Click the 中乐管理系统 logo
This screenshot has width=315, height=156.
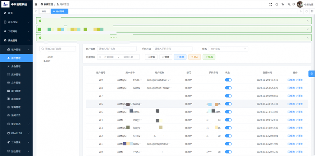14,4
